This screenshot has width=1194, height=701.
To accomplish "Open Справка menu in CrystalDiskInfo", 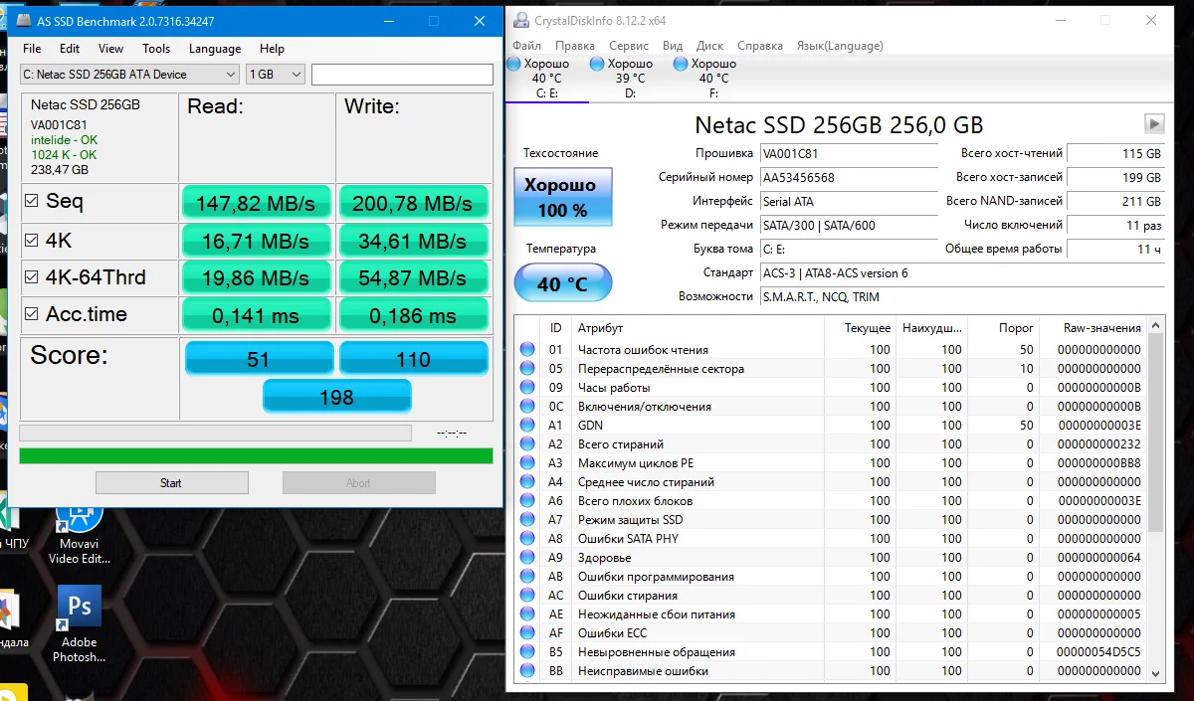I will [x=760, y=46].
